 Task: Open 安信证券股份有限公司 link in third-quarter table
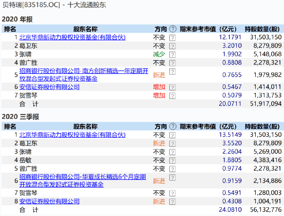49,201
